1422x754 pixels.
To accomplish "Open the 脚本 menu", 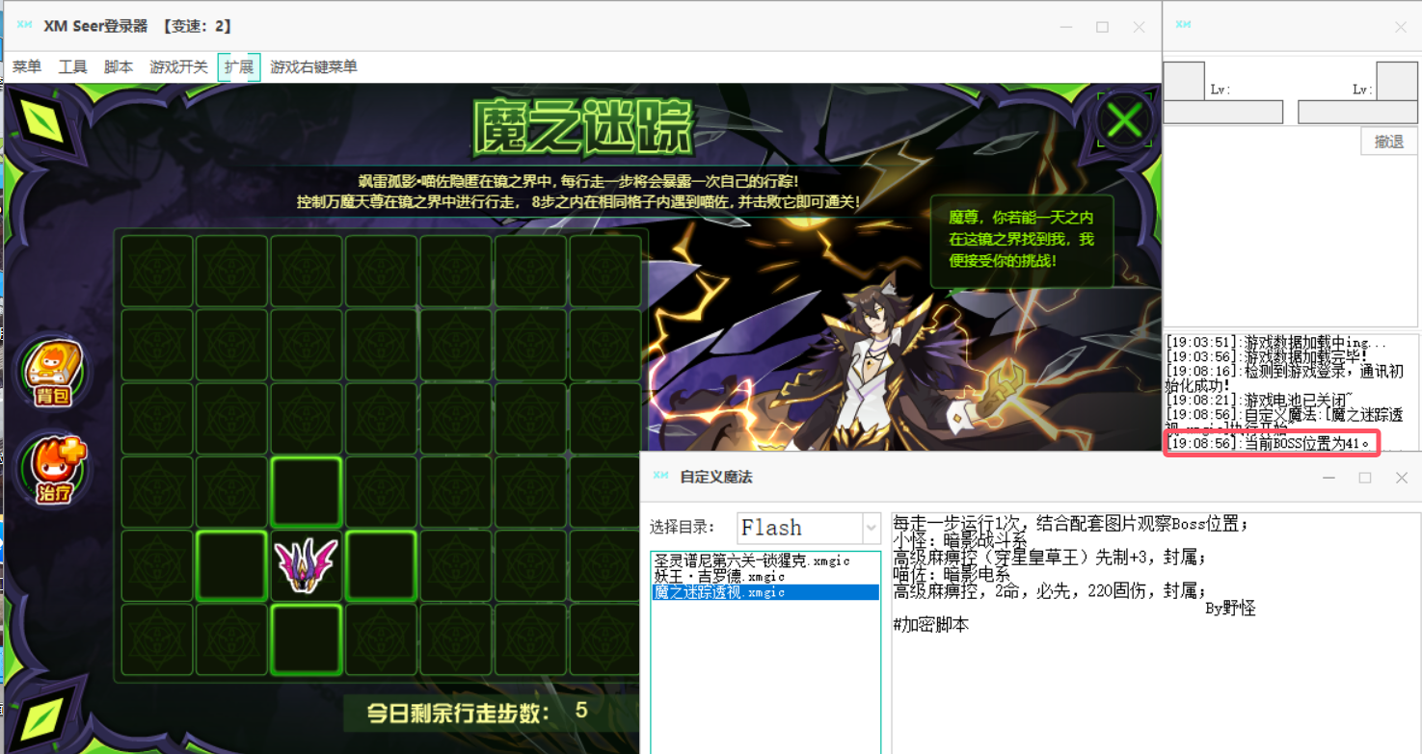I will (118, 66).
